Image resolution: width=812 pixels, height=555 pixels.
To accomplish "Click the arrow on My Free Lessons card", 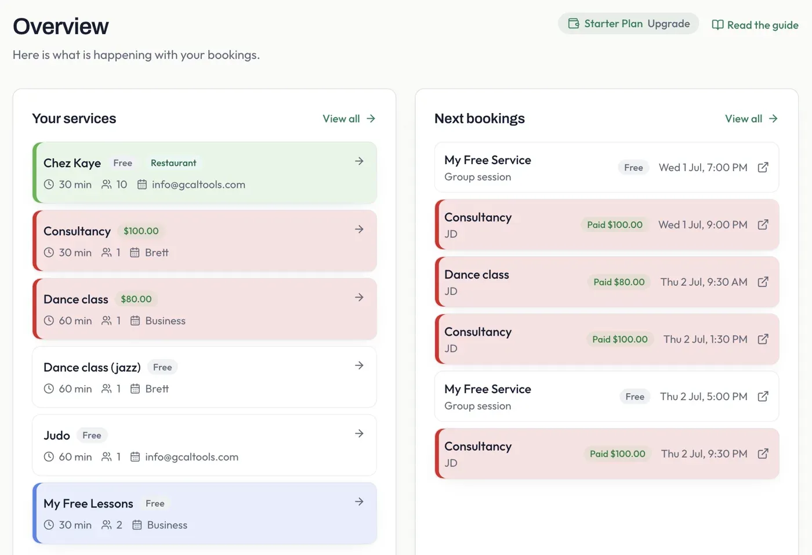I will coord(359,502).
